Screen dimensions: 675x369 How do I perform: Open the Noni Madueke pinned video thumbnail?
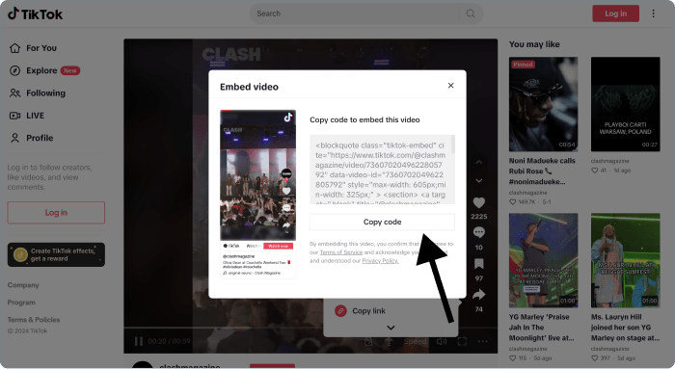click(x=543, y=104)
